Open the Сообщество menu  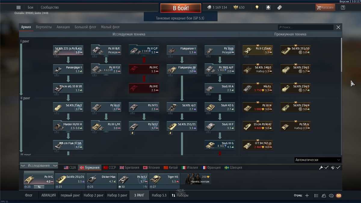(50, 8)
